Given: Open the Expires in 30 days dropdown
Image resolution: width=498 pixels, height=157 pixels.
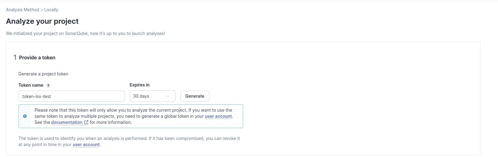Looking at the screenshot, I should coord(152,96).
